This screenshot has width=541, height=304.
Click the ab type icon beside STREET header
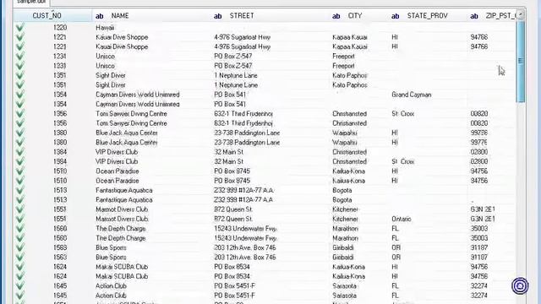(x=218, y=16)
